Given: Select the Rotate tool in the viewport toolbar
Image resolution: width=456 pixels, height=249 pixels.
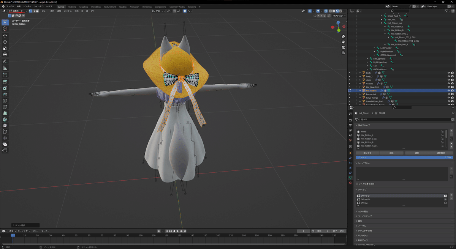Looking at the screenshot, I should tap(5, 42).
